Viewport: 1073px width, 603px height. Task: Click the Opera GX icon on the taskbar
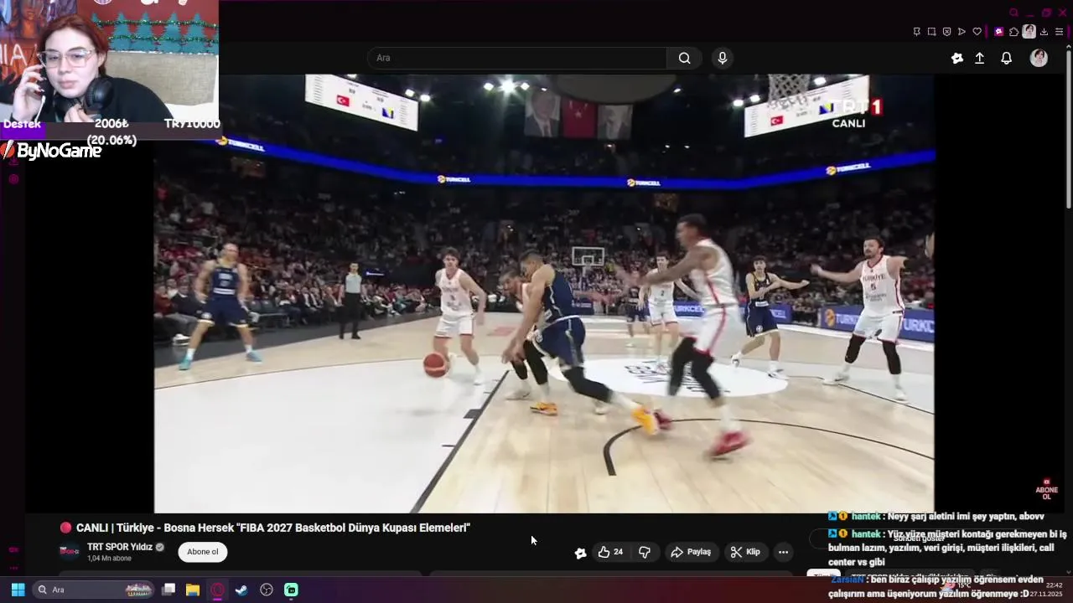[218, 590]
